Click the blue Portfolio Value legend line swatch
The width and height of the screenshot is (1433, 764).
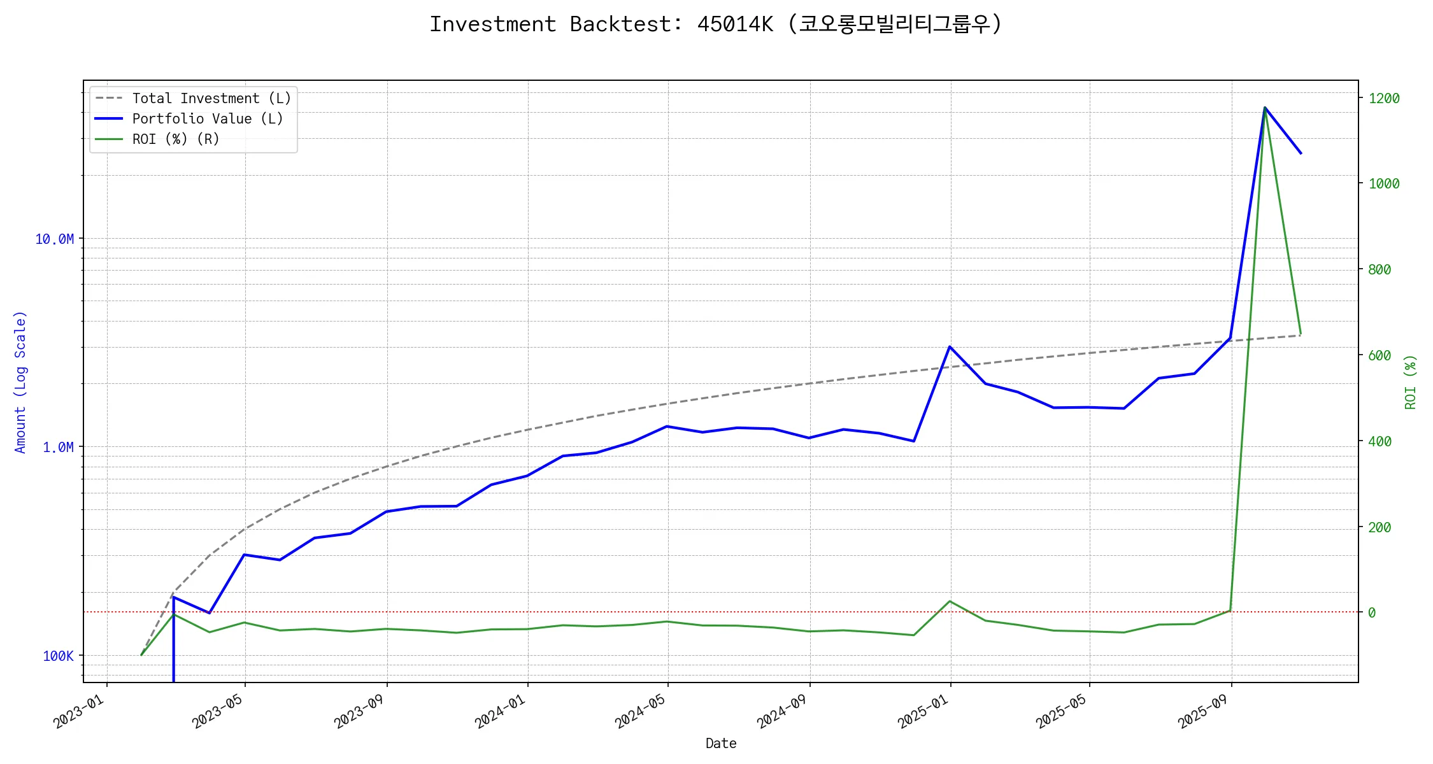point(109,119)
